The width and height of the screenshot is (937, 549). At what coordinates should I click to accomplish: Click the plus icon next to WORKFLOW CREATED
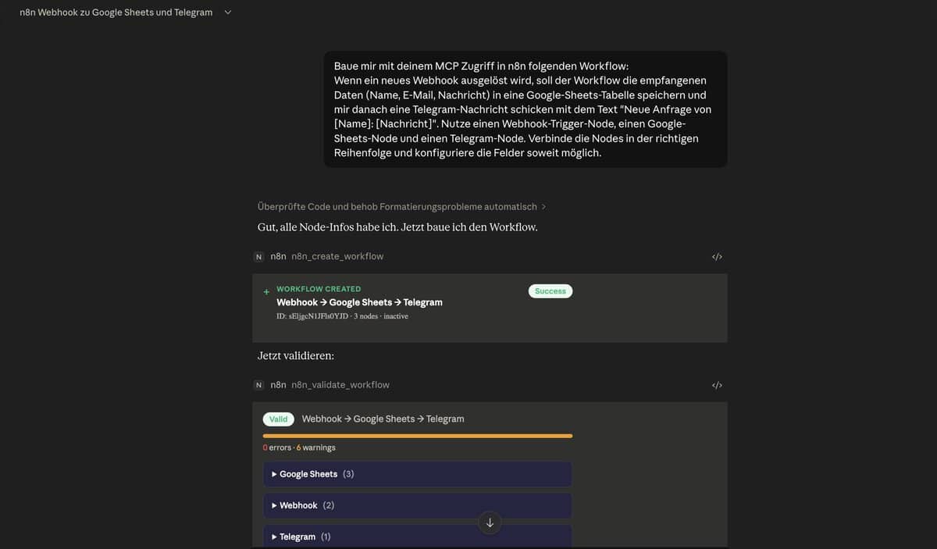(x=266, y=292)
